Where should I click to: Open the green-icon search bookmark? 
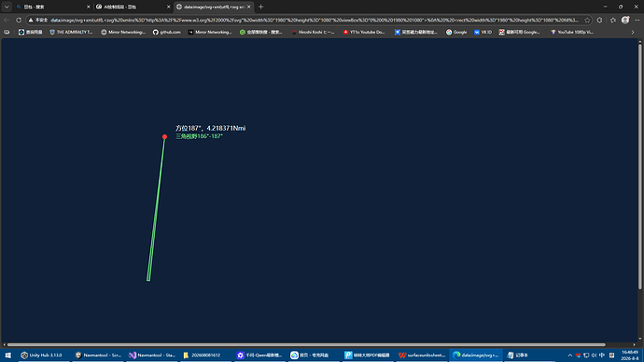click(261, 32)
